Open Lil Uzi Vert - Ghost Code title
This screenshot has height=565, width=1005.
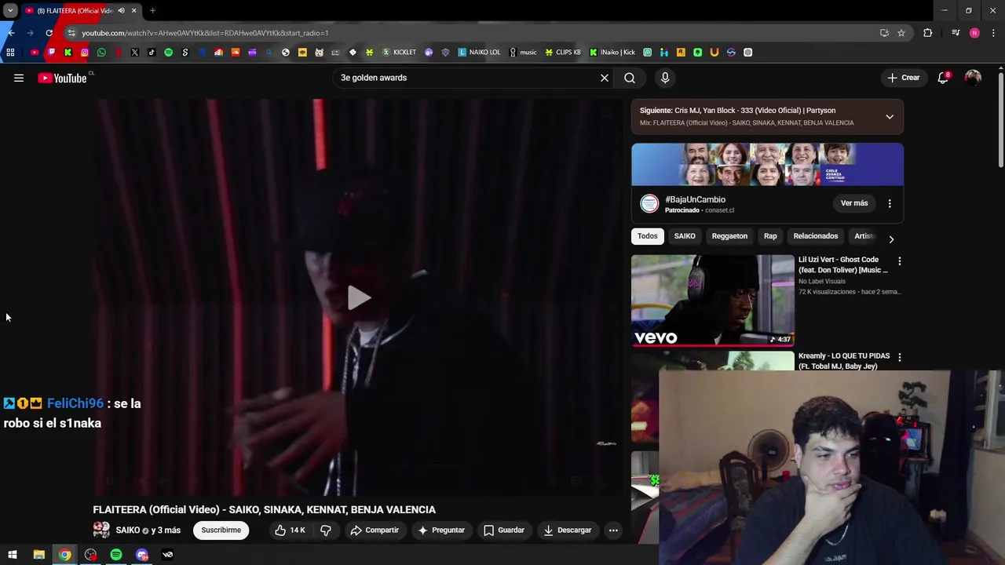tap(842, 264)
